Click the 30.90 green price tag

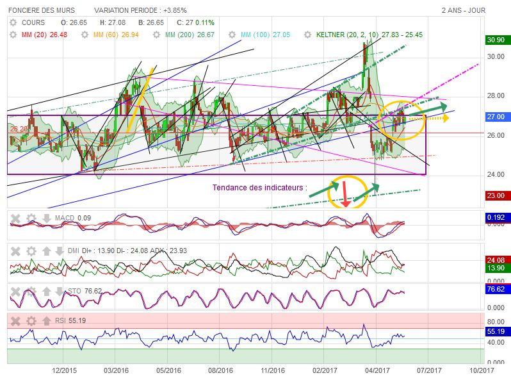pyautogui.click(x=498, y=40)
